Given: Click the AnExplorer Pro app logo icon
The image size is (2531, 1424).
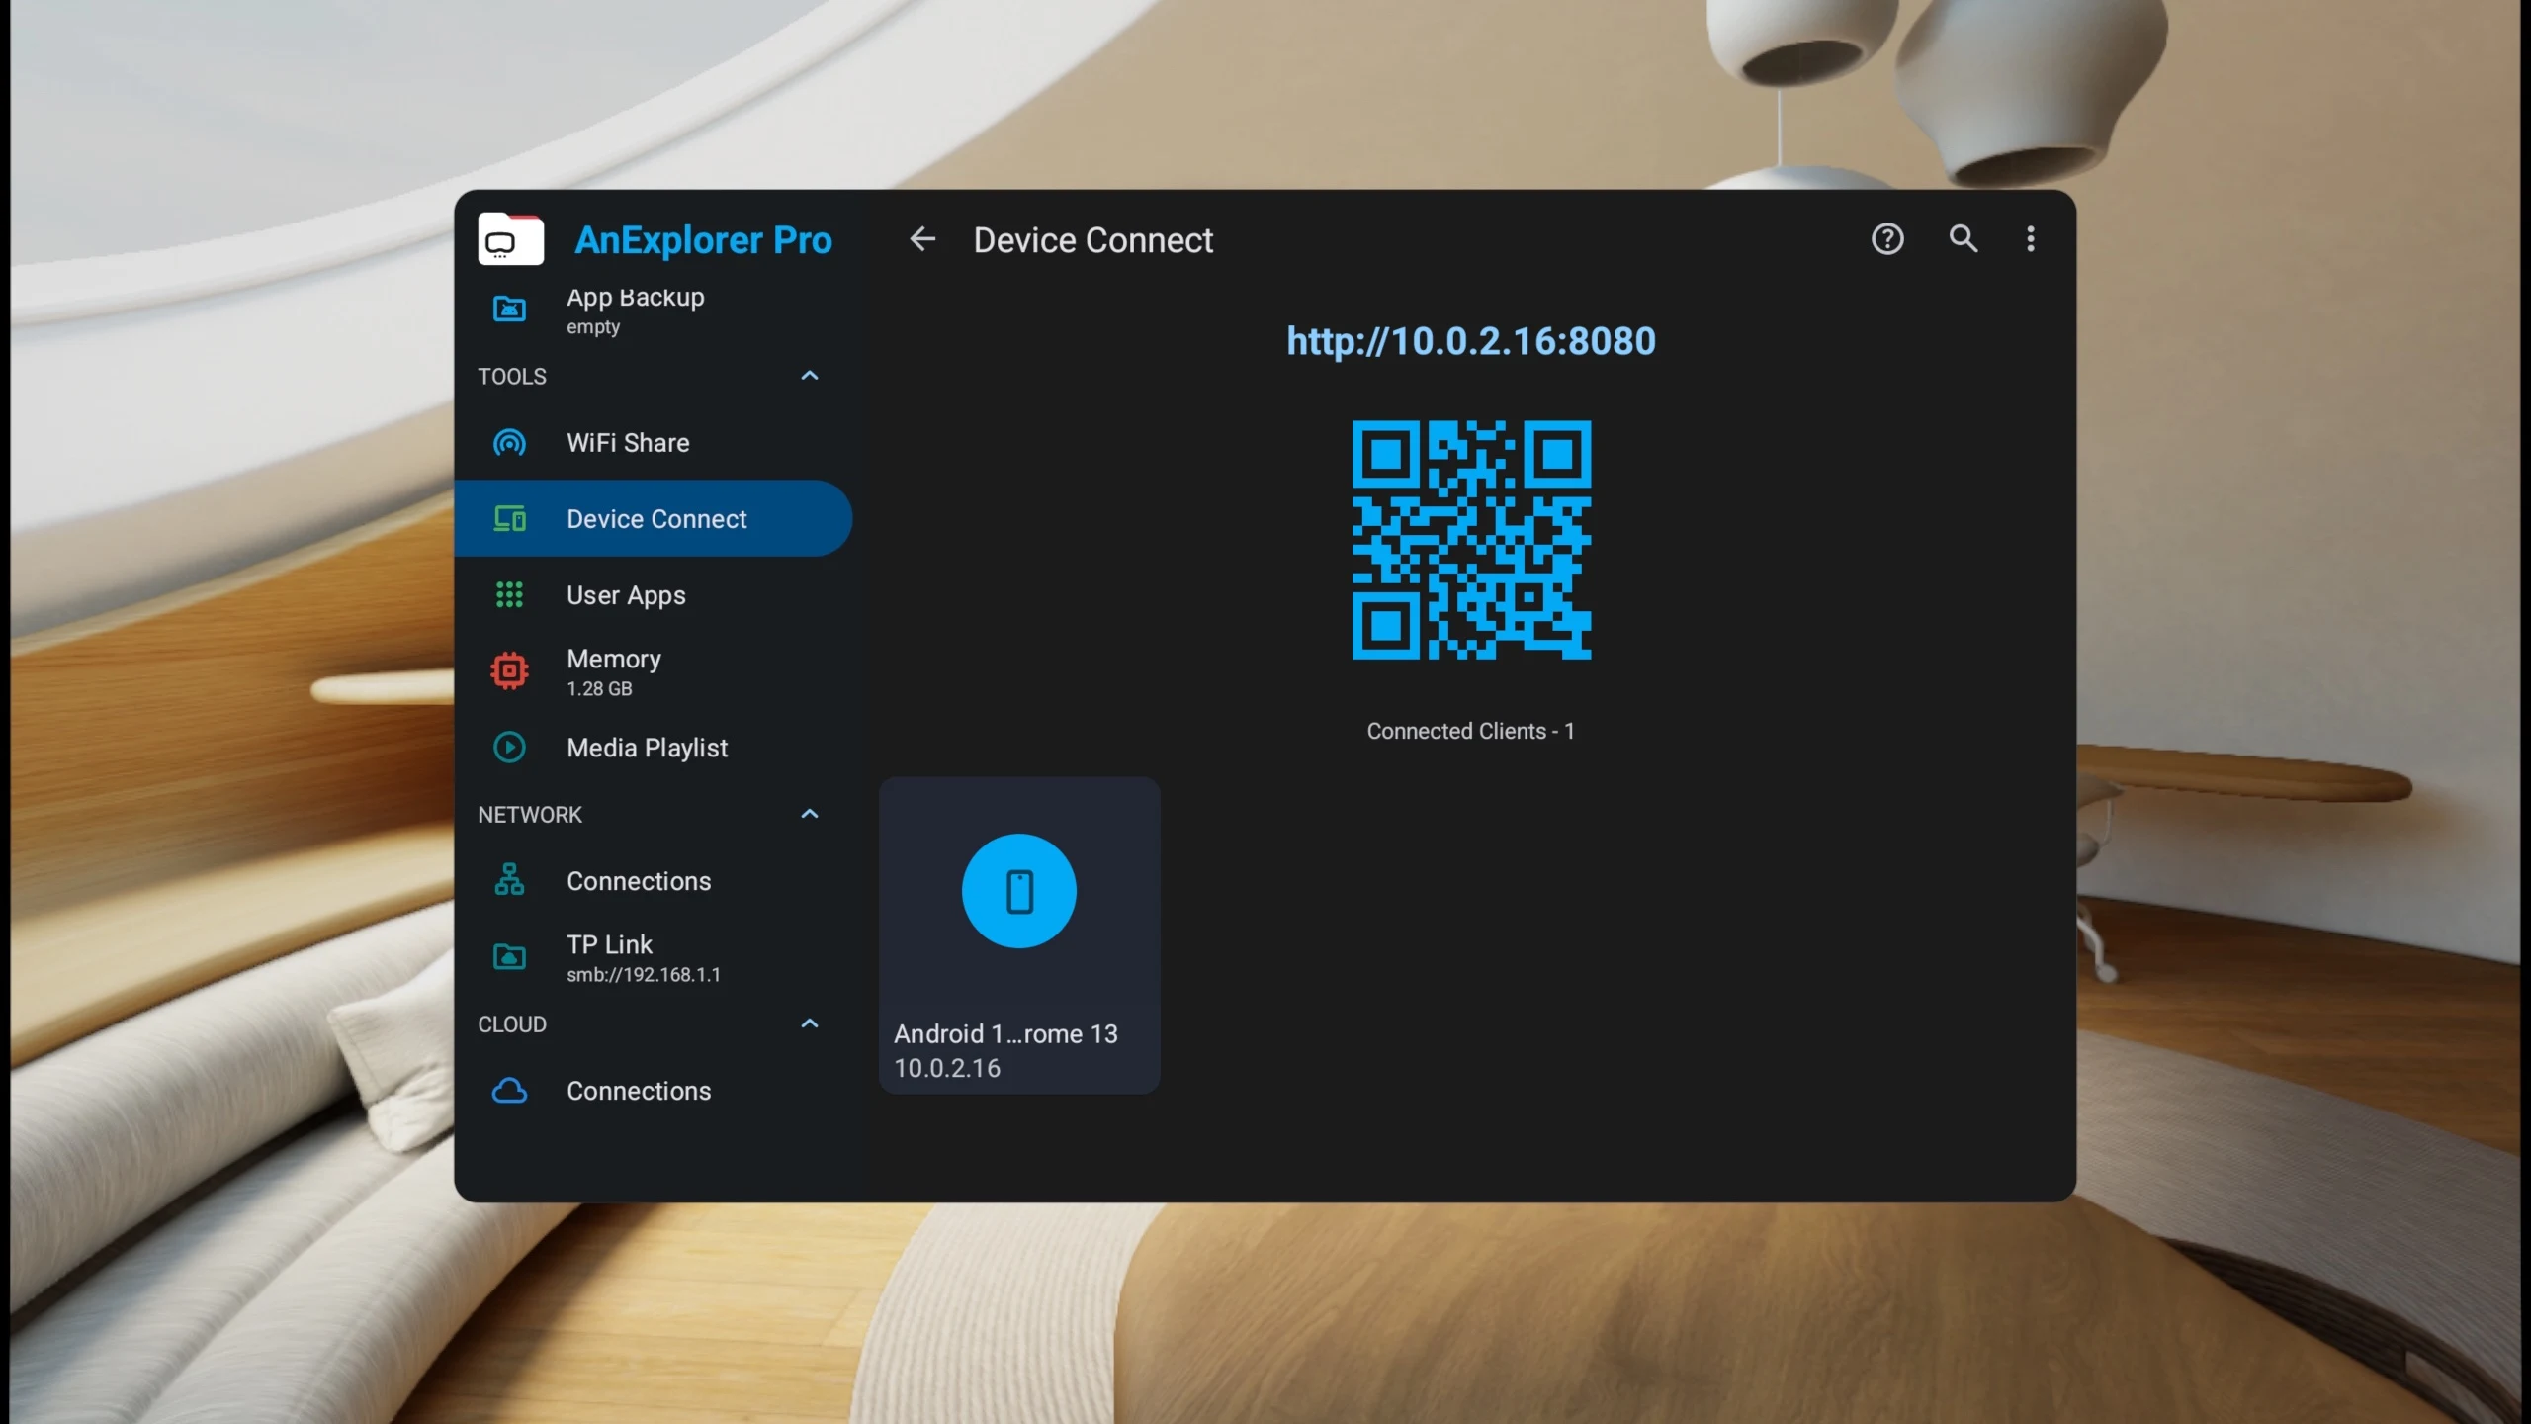Looking at the screenshot, I should click(510, 238).
